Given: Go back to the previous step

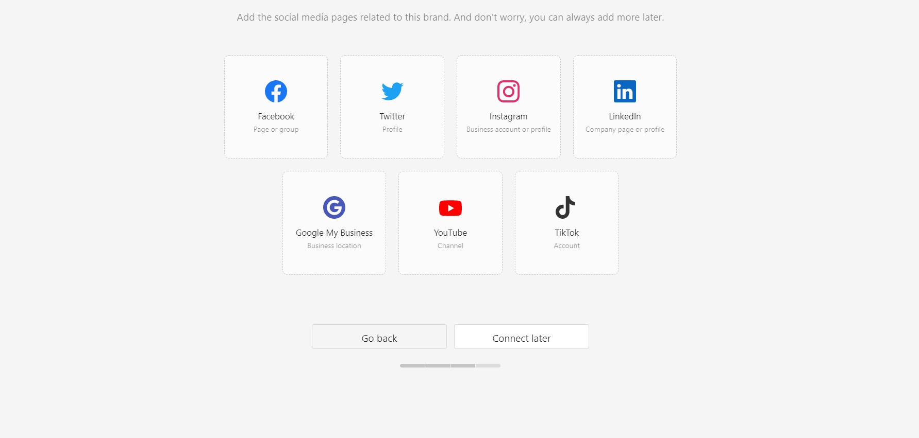Looking at the screenshot, I should point(379,337).
